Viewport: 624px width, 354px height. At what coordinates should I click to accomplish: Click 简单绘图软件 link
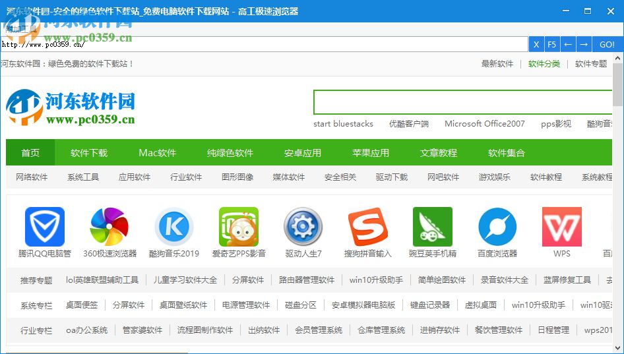point(442,280)
